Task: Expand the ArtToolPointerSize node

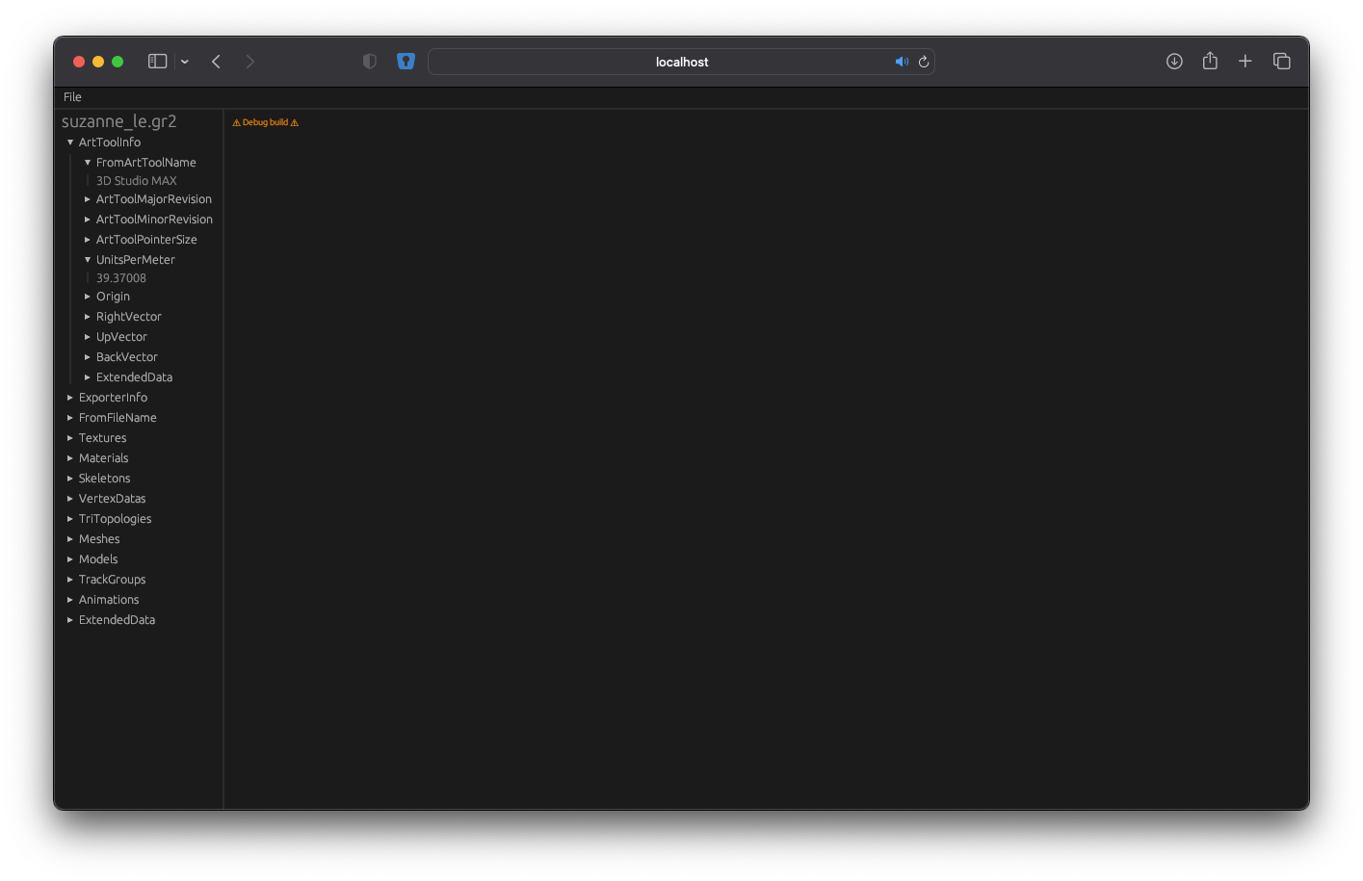Action: click(x=88, y=240)
